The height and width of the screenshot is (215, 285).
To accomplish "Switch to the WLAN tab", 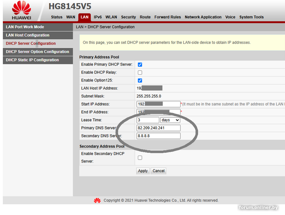I will [x=111, y=17].
